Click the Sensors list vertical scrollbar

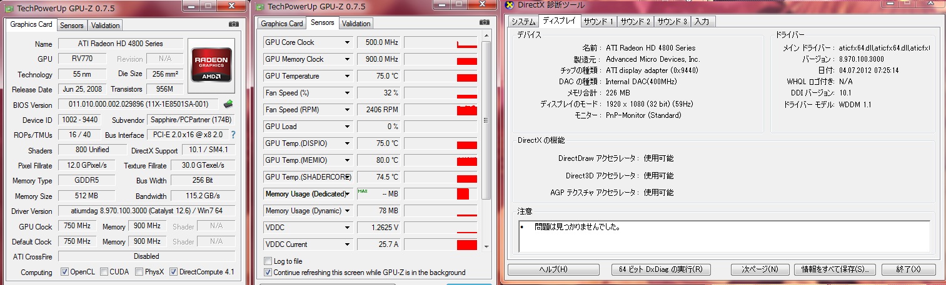tap(487, 143)
